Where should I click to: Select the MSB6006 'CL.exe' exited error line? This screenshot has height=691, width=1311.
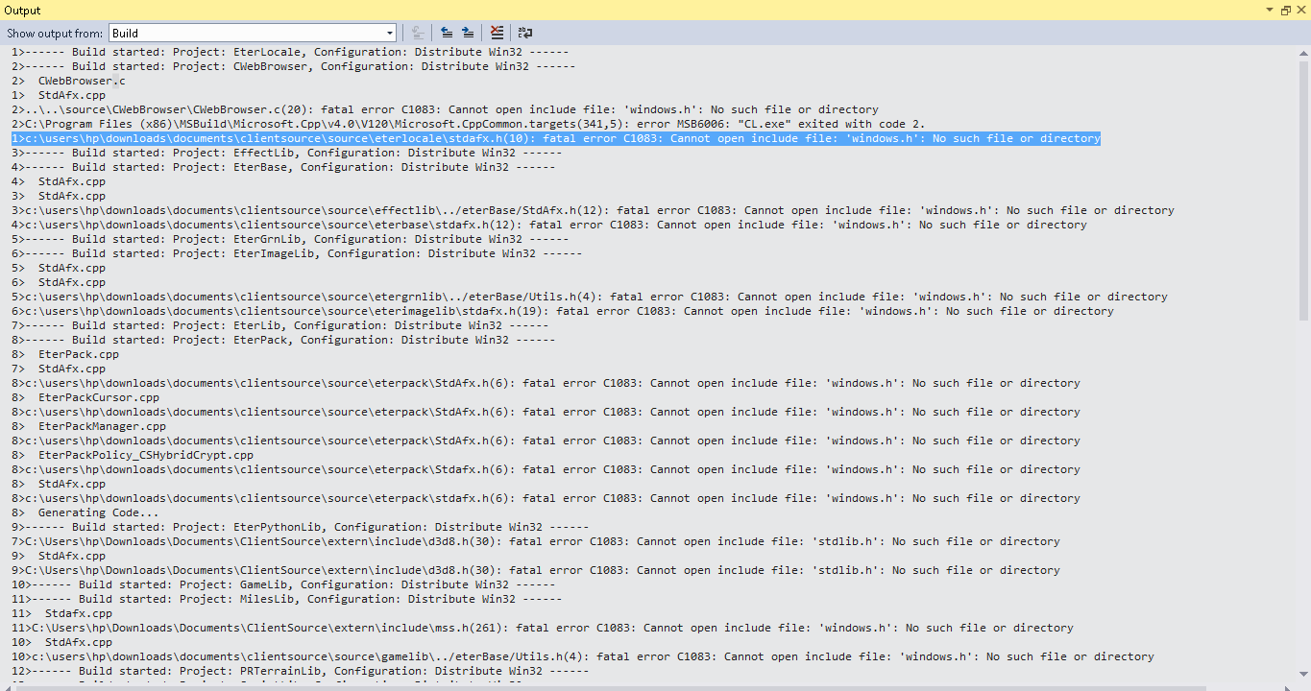coord(469,124)
